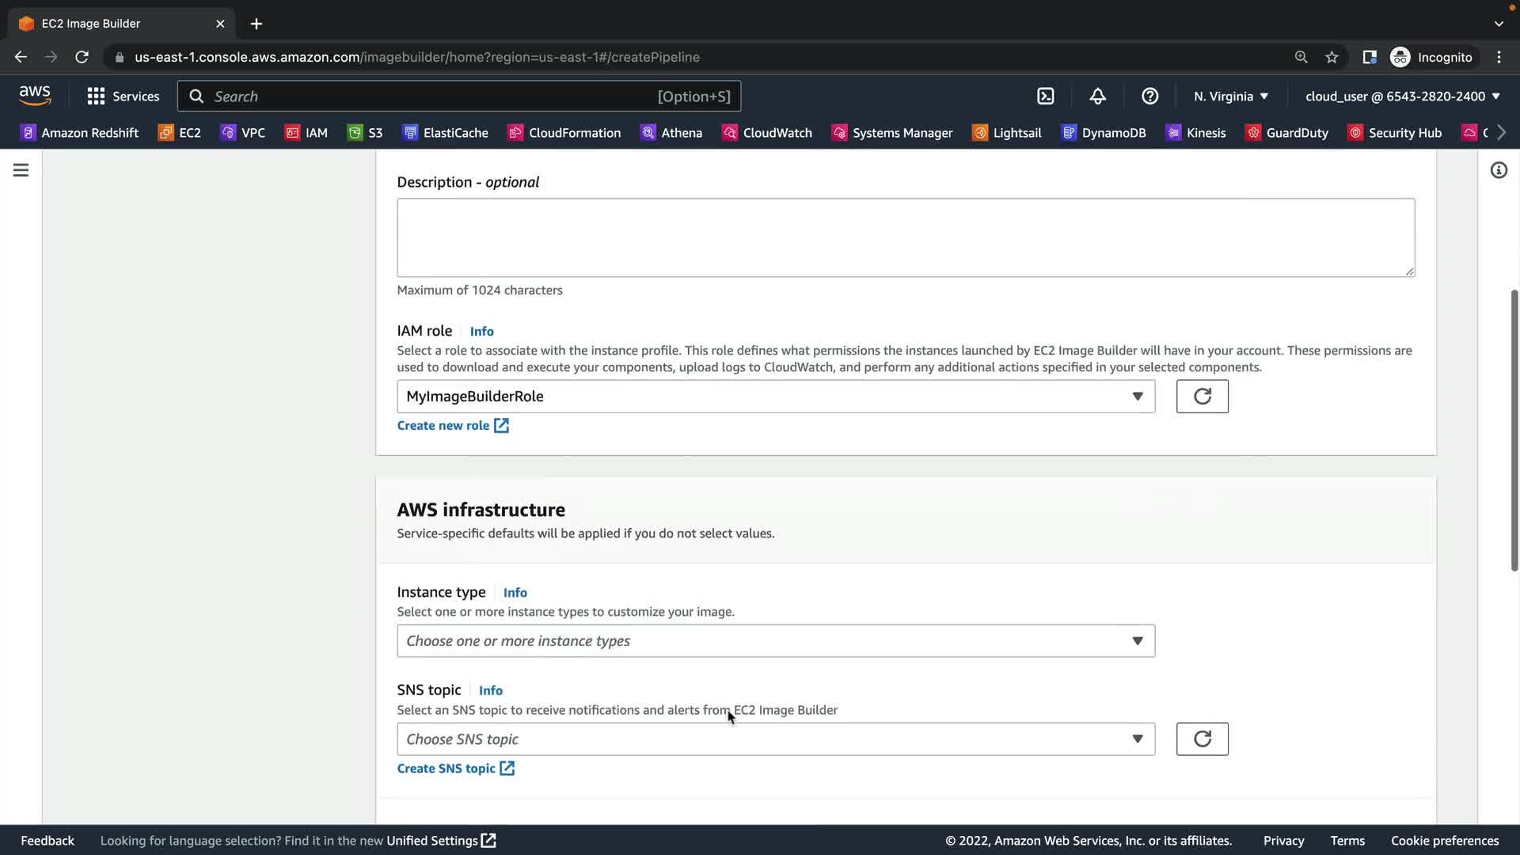Open the AWS CloudShell icon
The height and width of the screenshot is (855, 1520).
pos(1045,96)
